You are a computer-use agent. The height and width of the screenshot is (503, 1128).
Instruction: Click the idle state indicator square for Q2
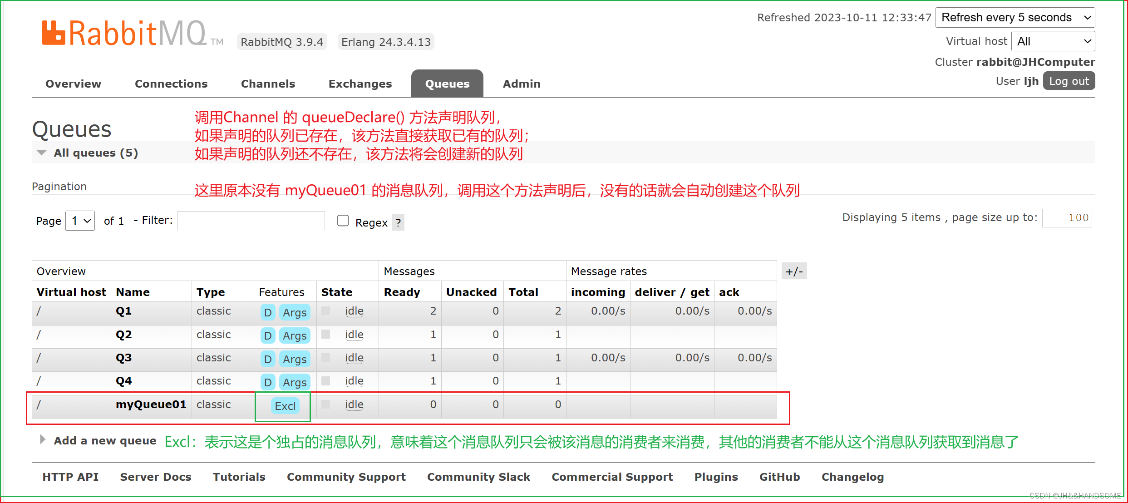[x=325, y=334]
